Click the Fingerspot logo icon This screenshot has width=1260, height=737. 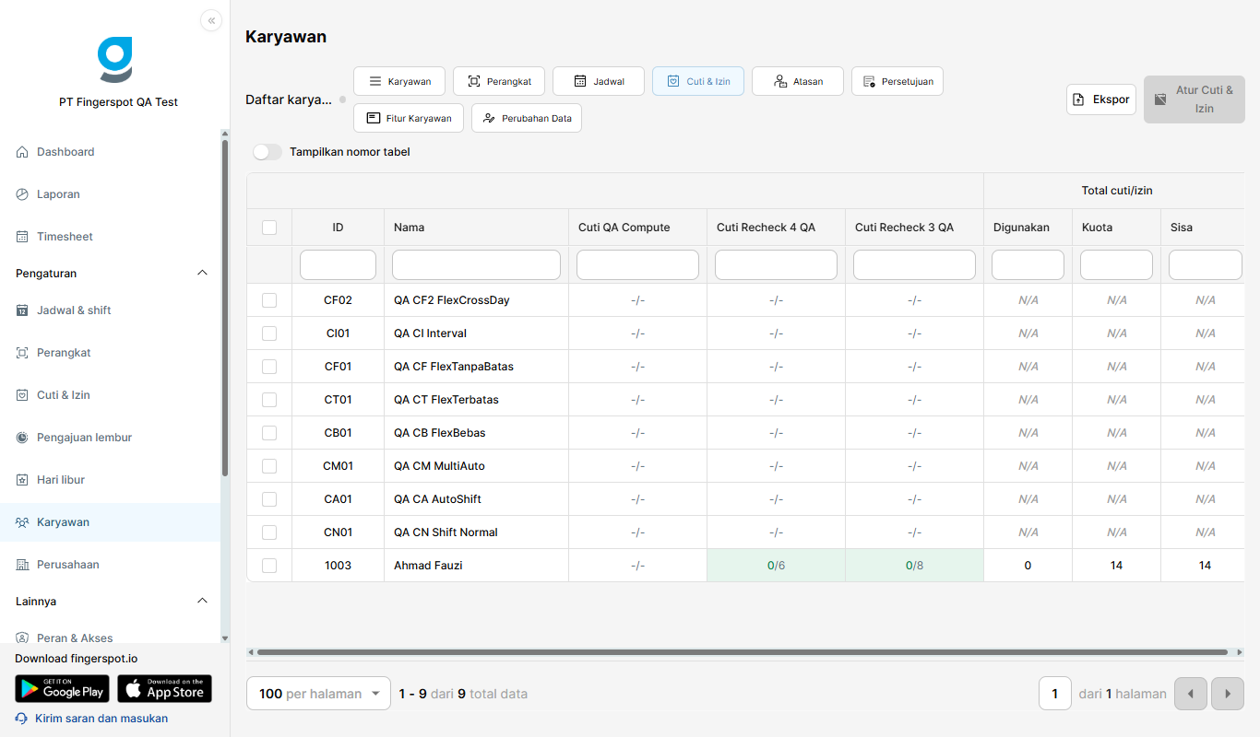click(115, 59)
